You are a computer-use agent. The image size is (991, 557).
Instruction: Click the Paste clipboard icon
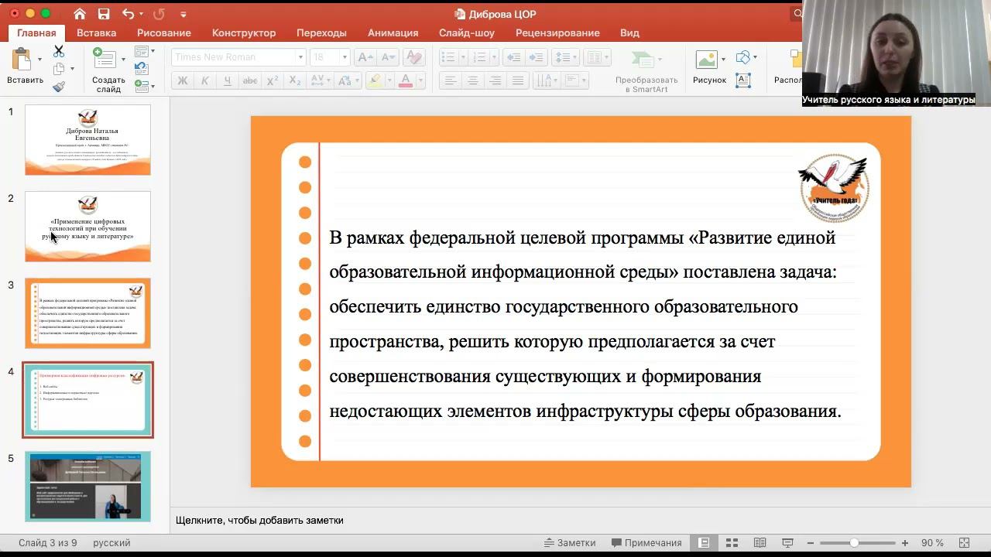point(22,59)
